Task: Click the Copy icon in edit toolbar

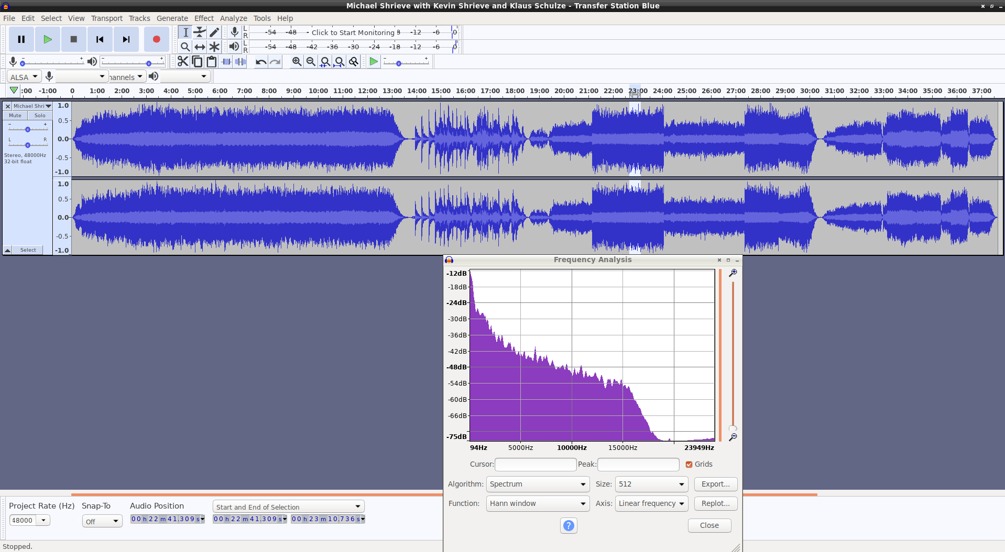Action: (x=197, y=62)
